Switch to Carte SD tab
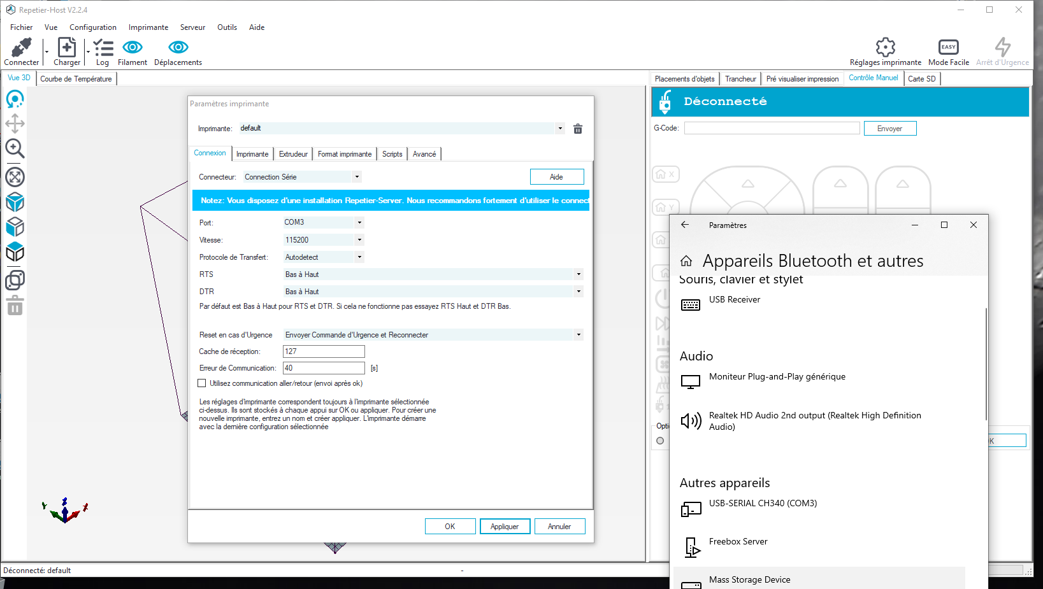This screenshot has height=589, width=1043. click(x=922, y=79)
